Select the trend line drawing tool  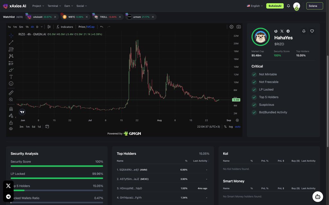click(x=11, y=43)
